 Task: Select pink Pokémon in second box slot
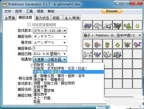(98, 44)
